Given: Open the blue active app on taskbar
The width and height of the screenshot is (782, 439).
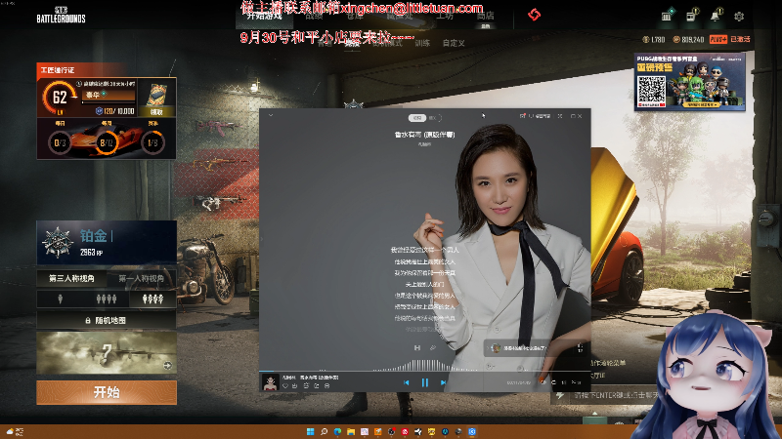Looking at the screenshot, I should coord(472,431).
